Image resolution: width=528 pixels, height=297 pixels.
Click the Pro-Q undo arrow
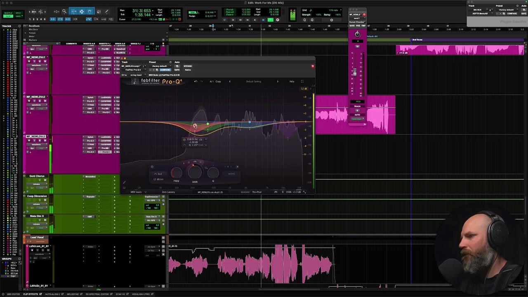coord(196,81)
